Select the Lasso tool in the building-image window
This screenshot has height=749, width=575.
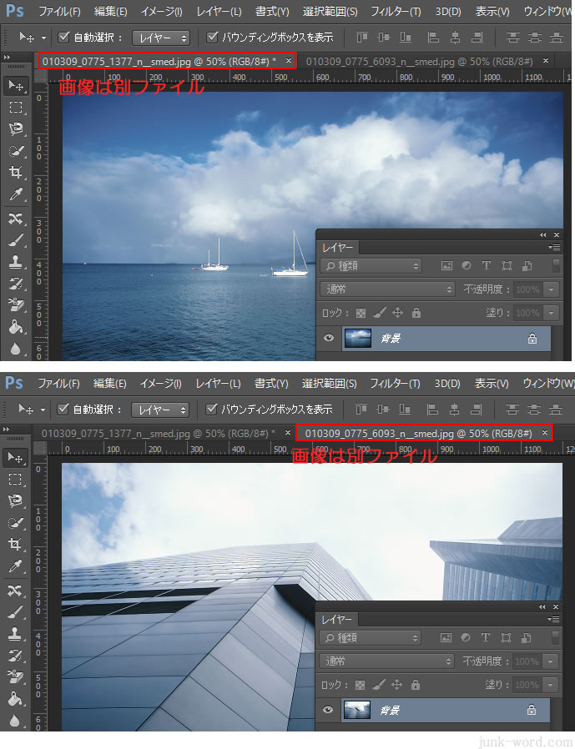click(15, 501)
